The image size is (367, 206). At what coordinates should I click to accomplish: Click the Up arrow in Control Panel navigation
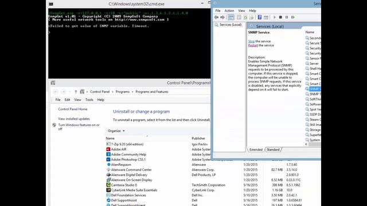(76, 92)
